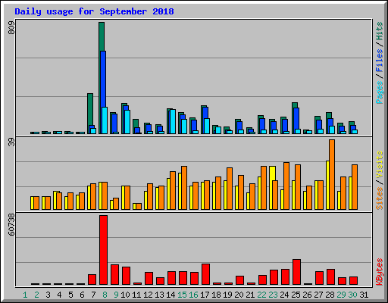The height and width of the screenshot is (303, 388).
Task: Click the chart title 'Daily usage for September 2018'
Action: [x=94, y=11]
